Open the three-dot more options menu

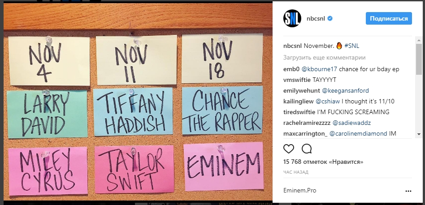point(408,191)
